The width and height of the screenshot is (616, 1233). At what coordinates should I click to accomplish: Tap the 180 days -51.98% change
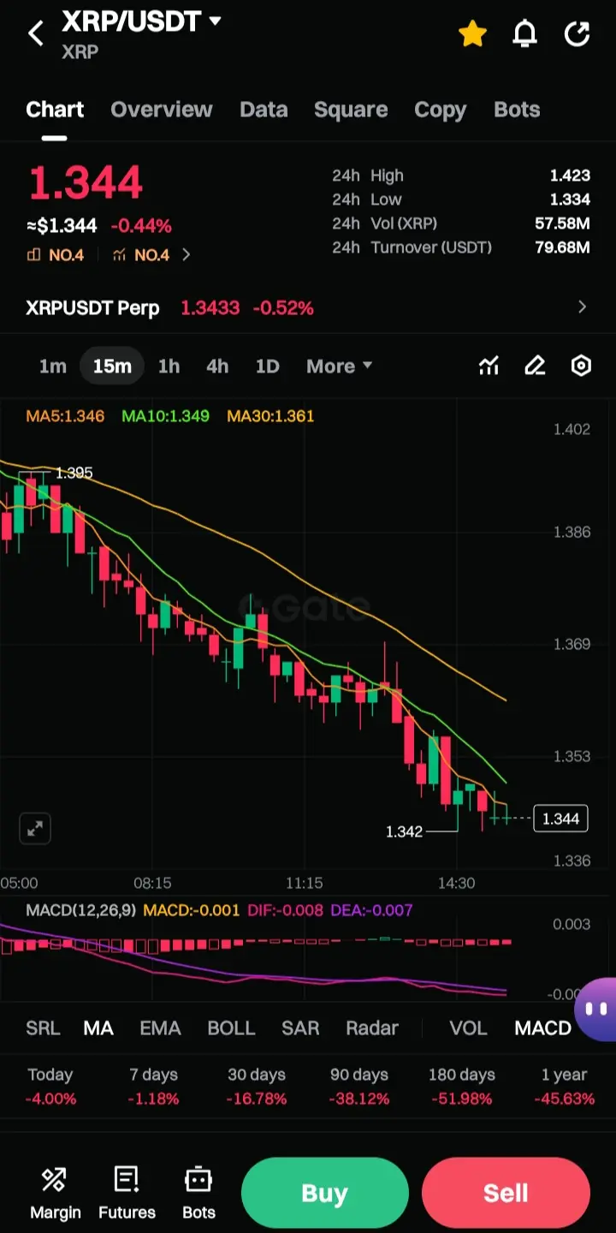pyautogui.click(x=462, y=1086)
